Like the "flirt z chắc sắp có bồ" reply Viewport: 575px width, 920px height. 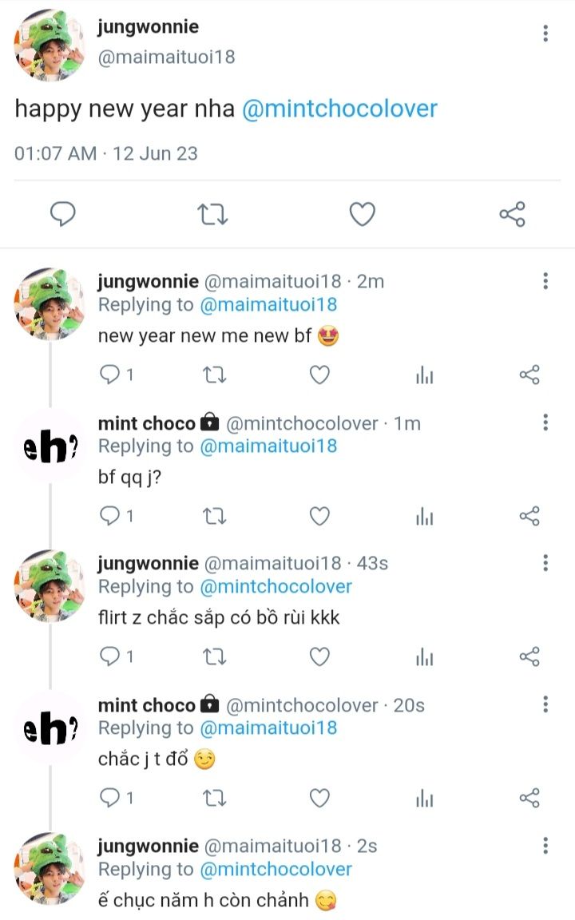[319, 657]
